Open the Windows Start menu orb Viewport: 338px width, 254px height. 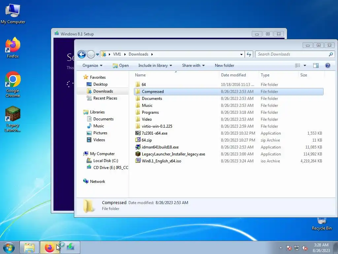coord(9,248)
